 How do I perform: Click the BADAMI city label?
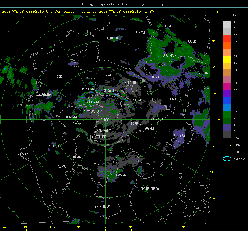[x=109, y=91]
